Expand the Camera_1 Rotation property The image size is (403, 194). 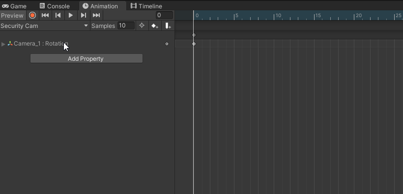pyautogui.click(x=3, y=44)
